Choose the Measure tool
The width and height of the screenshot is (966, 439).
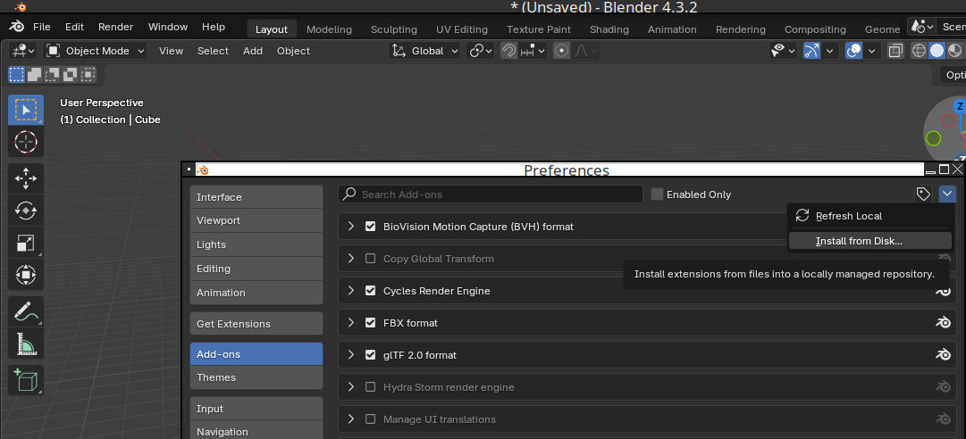click(x=26, y=344)
